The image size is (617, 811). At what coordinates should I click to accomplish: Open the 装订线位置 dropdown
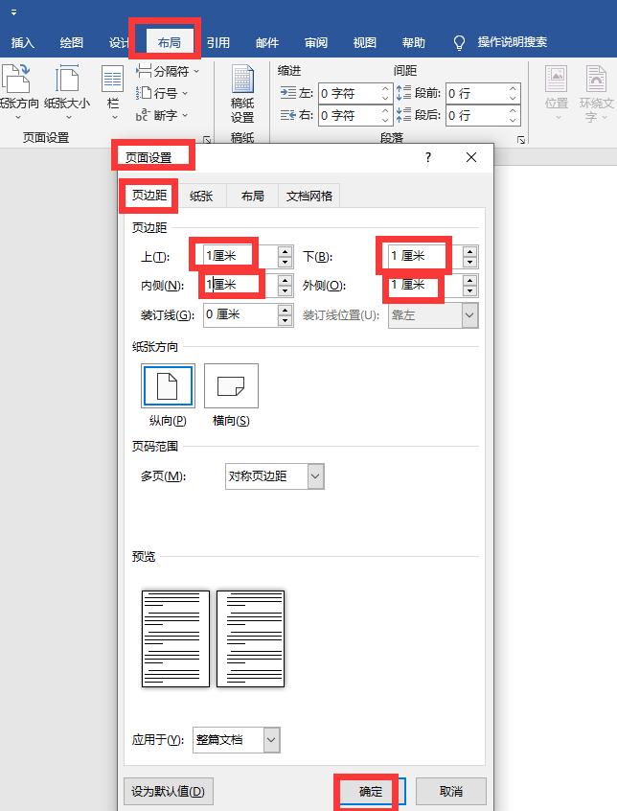tap(469, 315)
